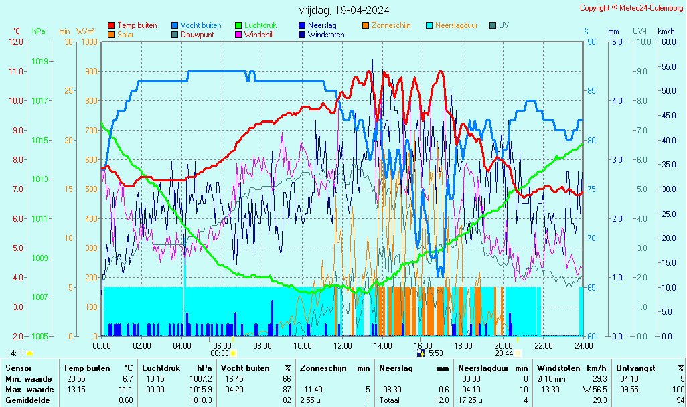Image resolution: width=687 pixels, height=407 pixels.
Task: Click the sunset icon beside 20:44
Action: (x=518, y=353)
